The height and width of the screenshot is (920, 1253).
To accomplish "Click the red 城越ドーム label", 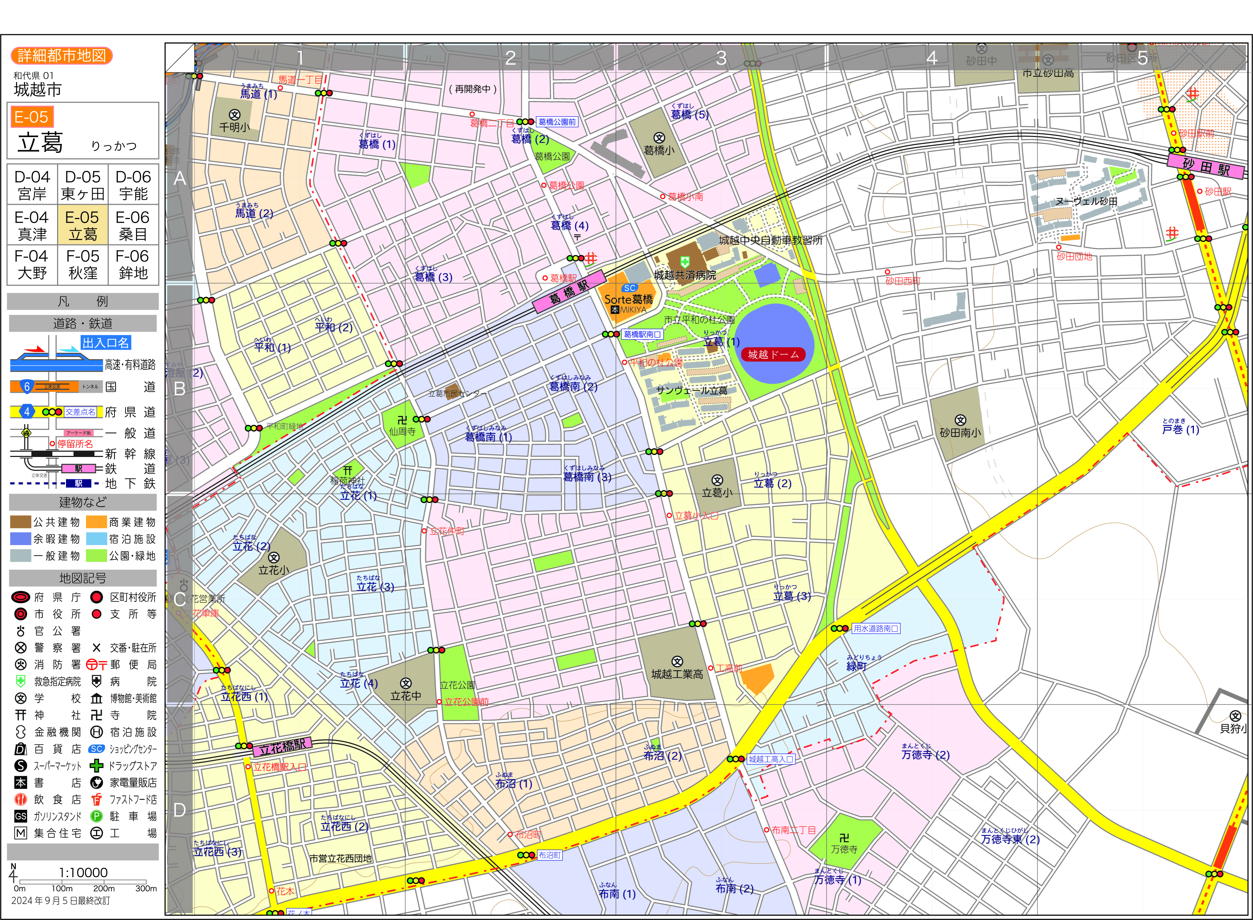I will pos(773,354).
